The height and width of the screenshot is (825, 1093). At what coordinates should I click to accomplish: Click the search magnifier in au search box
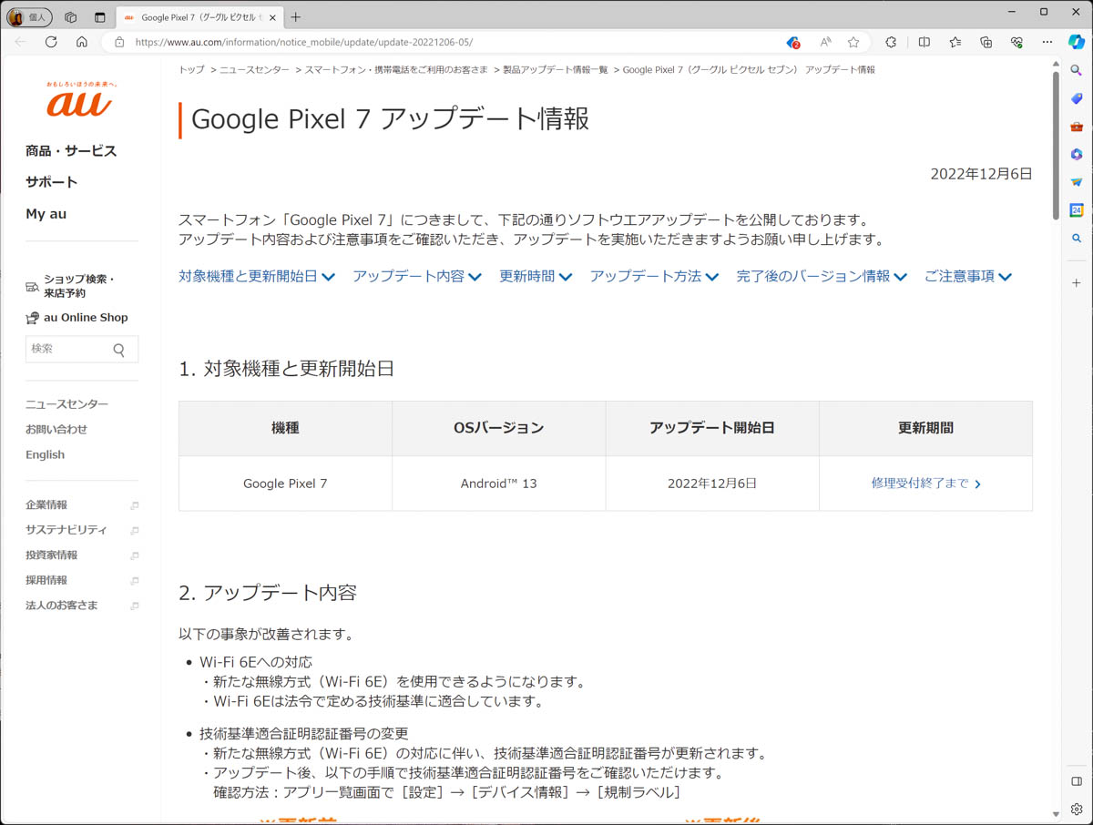pos(119,350)
